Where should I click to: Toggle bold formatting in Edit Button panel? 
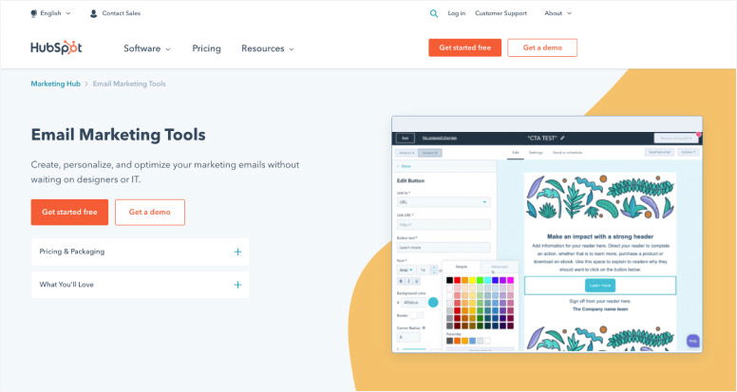[x=401, y=281]
